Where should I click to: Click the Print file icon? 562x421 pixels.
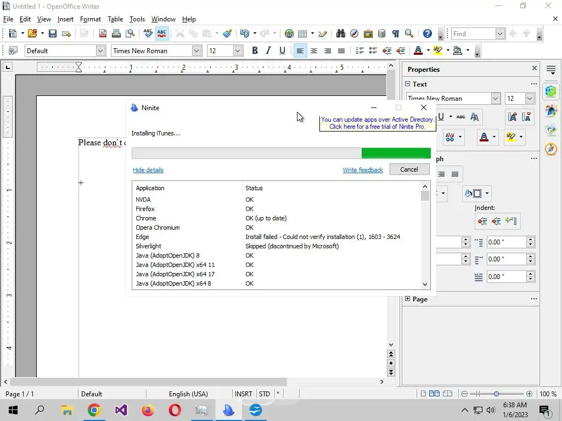pos(116,33)
